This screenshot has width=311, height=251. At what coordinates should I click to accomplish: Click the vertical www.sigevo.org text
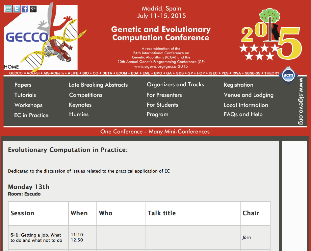click(x=301, y=101)
